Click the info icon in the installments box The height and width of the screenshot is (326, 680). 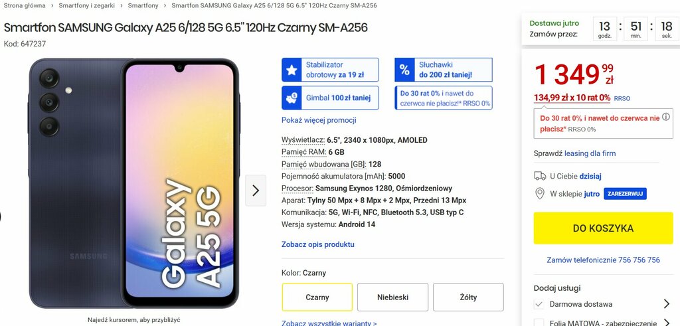coord(667,117)
